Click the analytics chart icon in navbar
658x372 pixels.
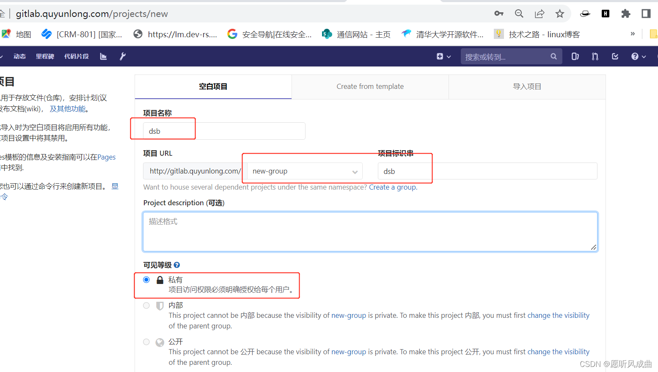103,56
